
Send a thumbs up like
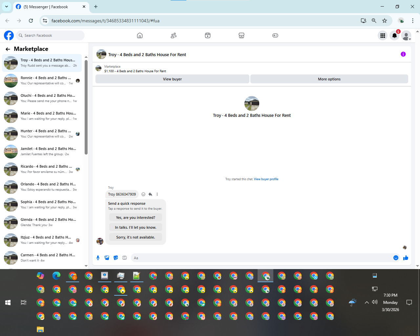pos(406,258)
